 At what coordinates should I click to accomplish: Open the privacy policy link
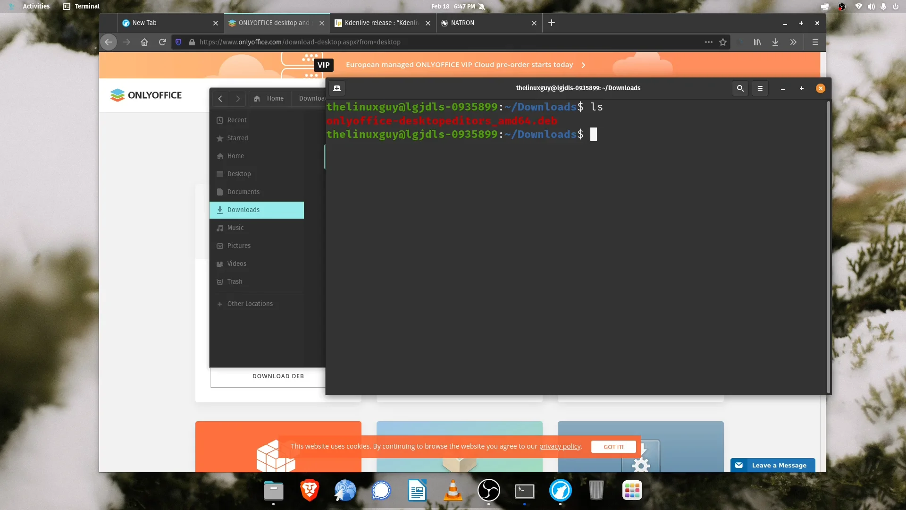560,447
